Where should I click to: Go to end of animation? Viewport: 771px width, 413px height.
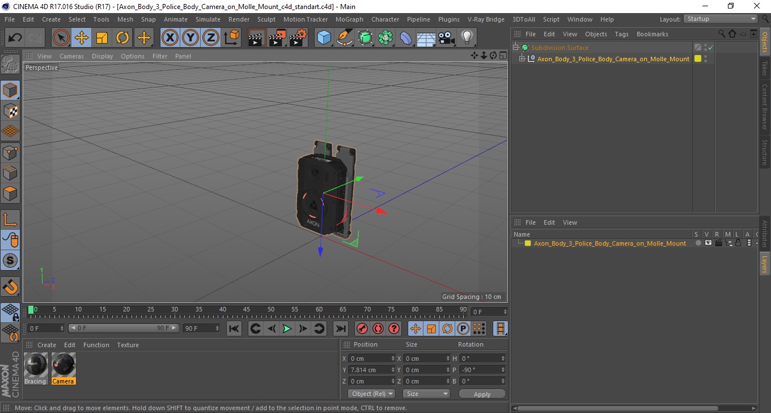(x=340, y=328)
